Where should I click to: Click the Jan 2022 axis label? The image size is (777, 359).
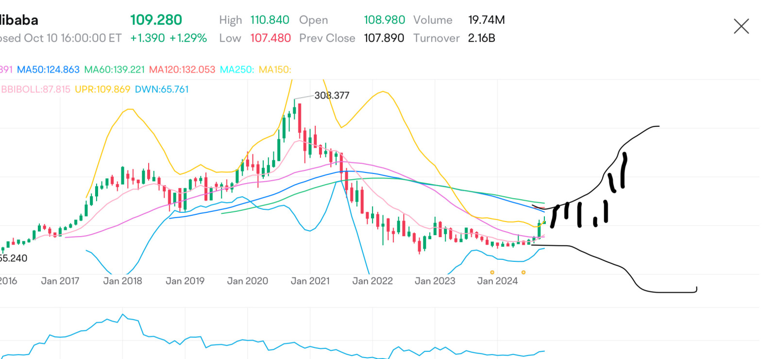tap(372, 281)
